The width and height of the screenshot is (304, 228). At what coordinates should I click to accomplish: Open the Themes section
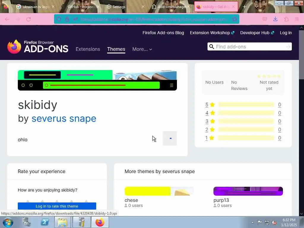[x=116, y=49]
